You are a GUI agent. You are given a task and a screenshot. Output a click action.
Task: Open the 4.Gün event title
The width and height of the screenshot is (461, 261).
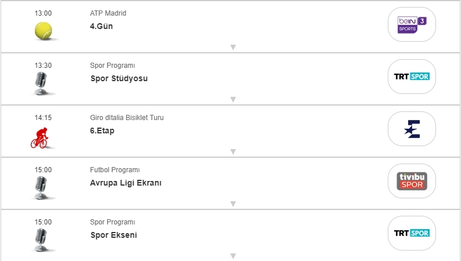tap(102, 26)
